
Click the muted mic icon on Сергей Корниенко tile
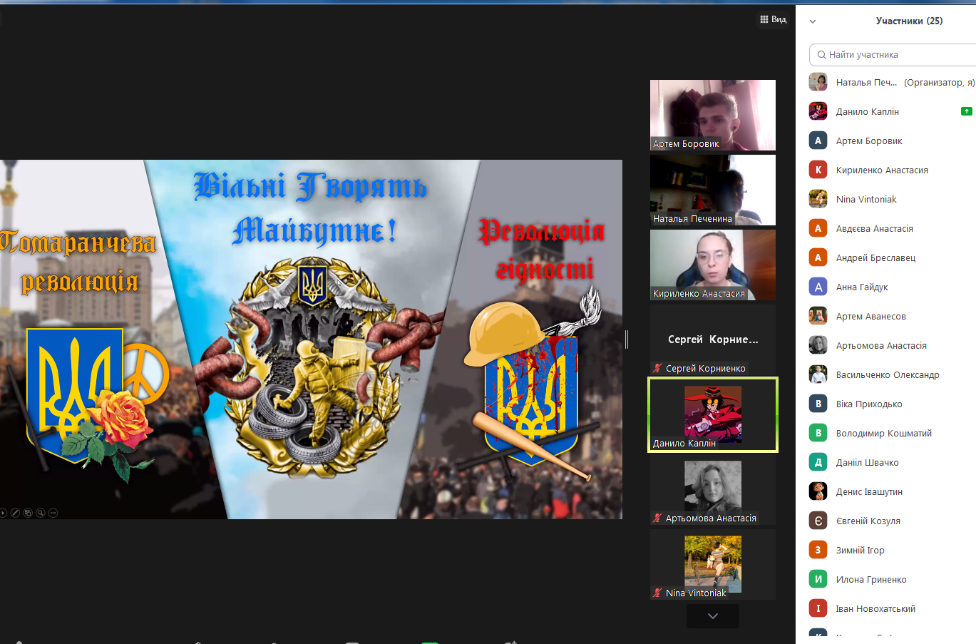pyautogui.click(x=657, y=369)
